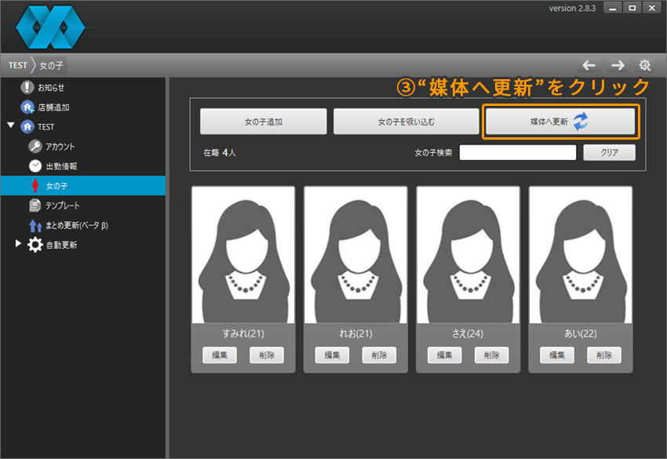Click the TEST store house icon
Viewport: 667px width, 459px height.
(x=27, y=126)
